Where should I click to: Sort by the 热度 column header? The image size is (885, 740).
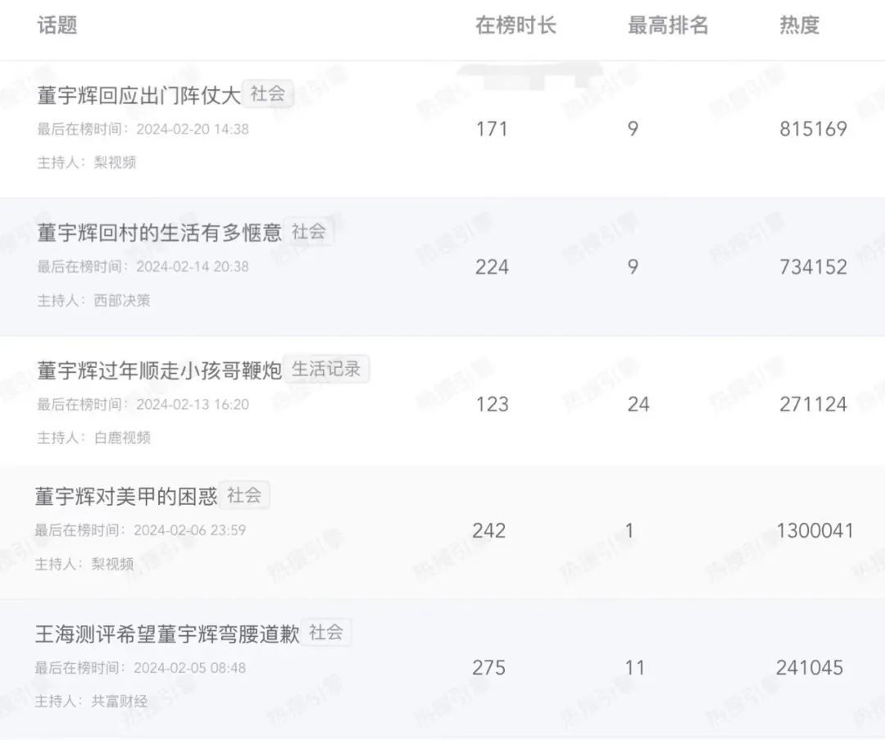coord(799,25)
